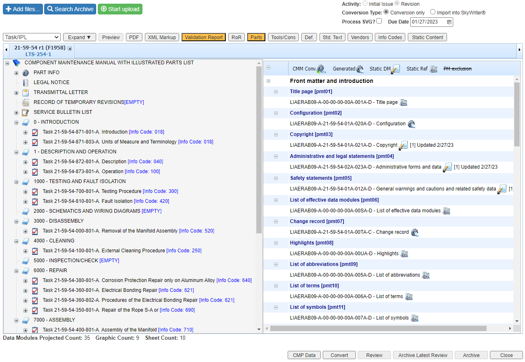Expand the TRANSMITTAL LETTER node
525x362 pixels.
[x=16, y=92]
